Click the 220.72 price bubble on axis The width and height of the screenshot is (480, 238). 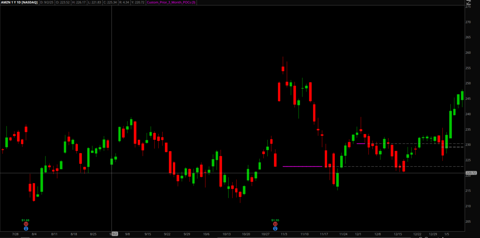click(x=471, y=173)
